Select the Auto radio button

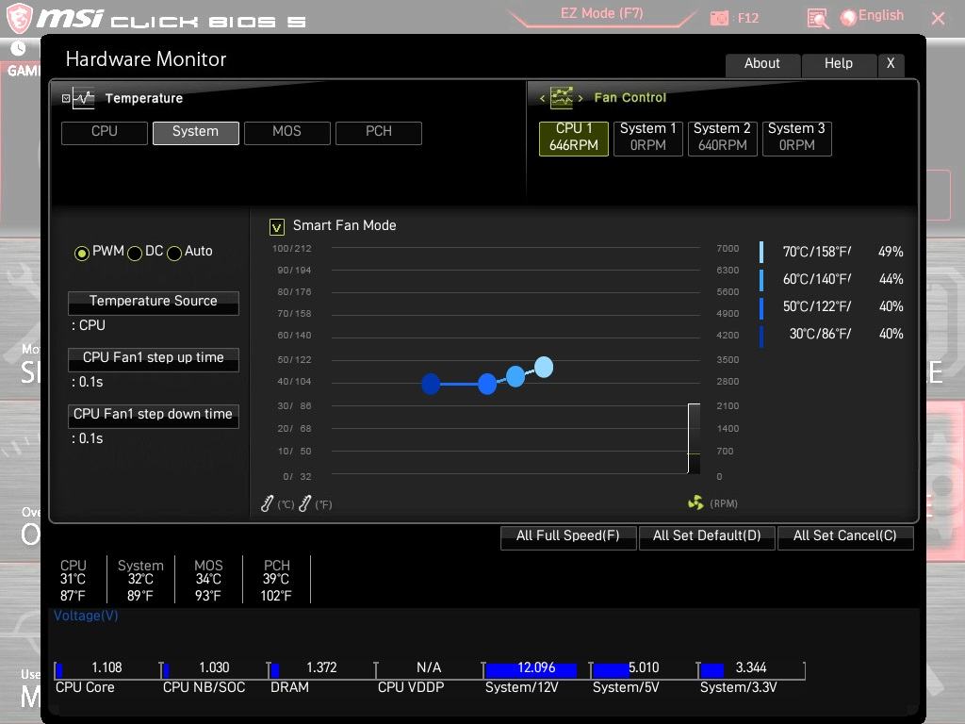coord(174,253)
